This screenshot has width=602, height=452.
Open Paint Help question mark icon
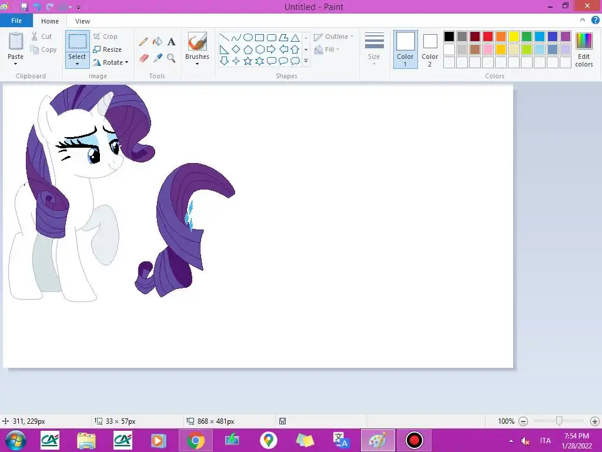coord(595,21)
